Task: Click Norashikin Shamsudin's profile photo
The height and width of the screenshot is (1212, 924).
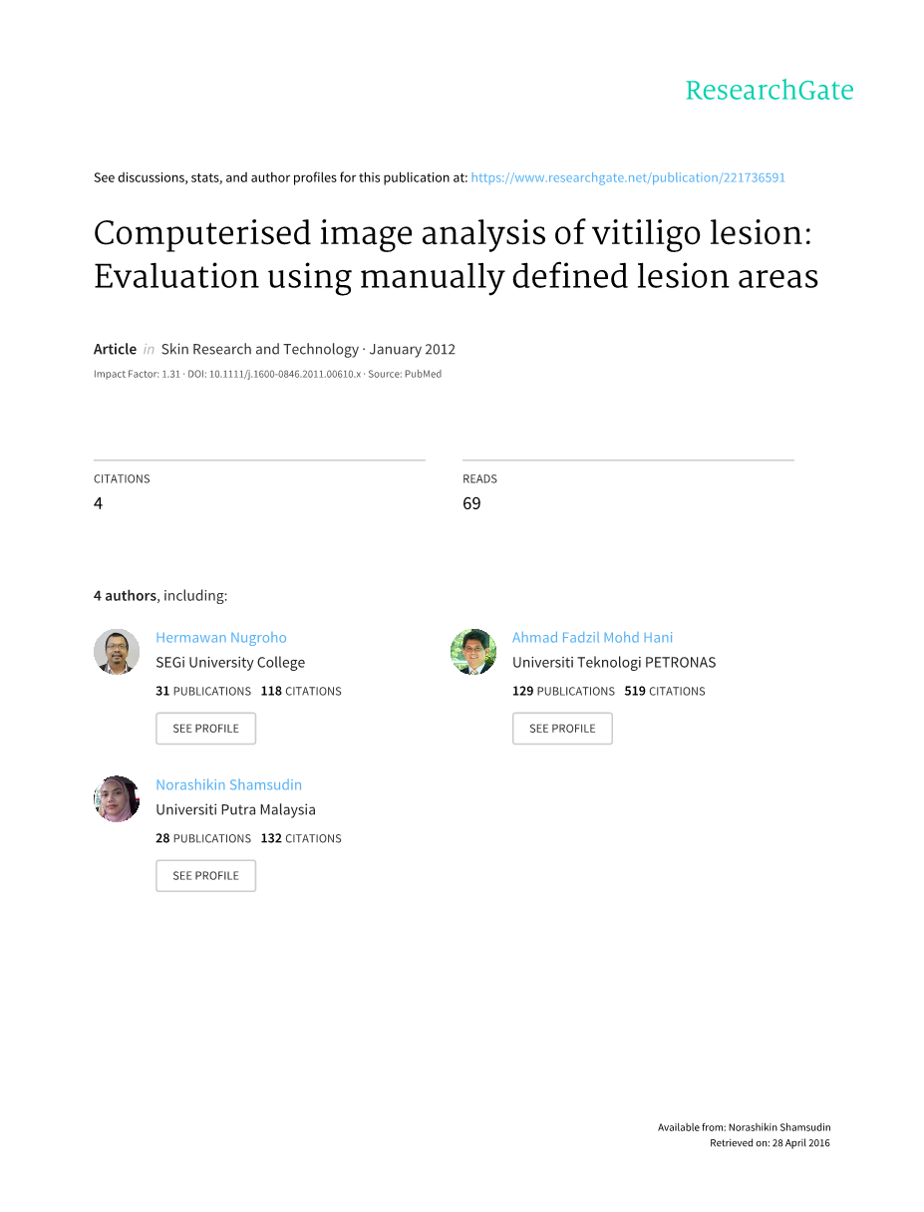Action: click(x=117, y=799)
